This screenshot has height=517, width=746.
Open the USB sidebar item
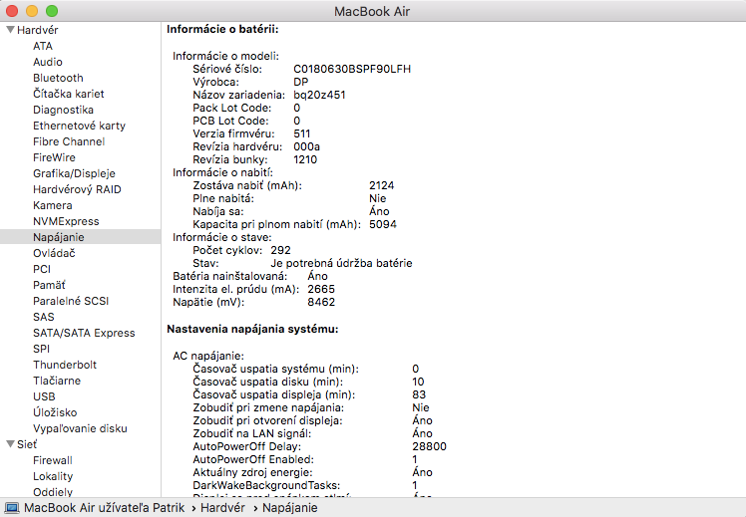(44, 396)
